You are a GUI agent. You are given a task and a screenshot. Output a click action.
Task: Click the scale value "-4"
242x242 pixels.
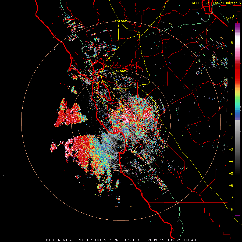click(x=231, y=162)
